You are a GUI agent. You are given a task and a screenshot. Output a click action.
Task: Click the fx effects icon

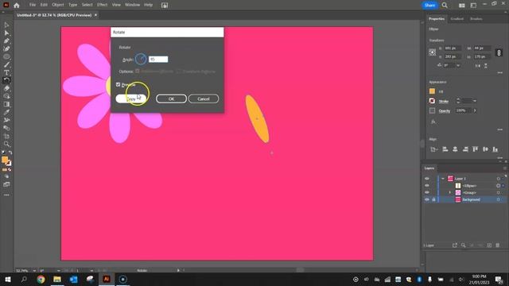433,122
